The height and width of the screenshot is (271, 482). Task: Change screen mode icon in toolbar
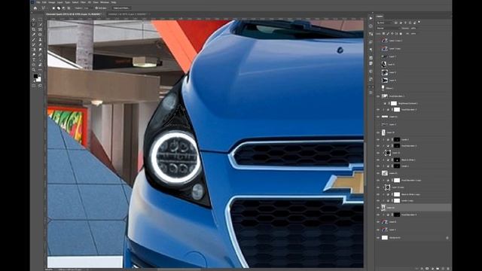40,86
